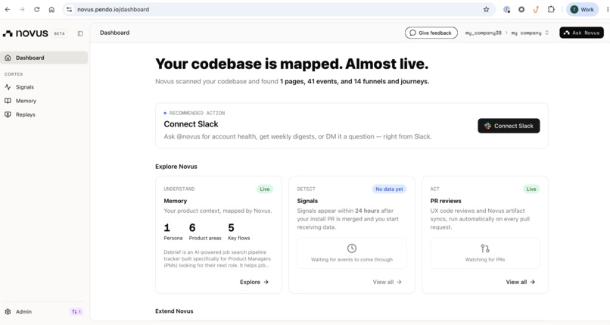Go back to the previous browser page
The width and height of the screenshot is (610, 325).
click(8, 9)
